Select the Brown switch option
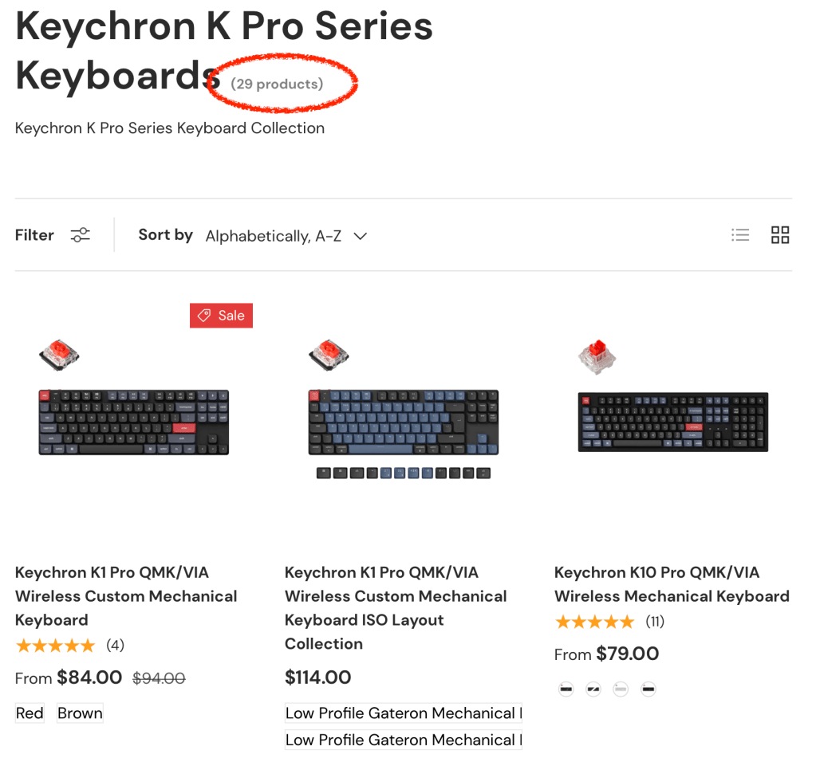 coord(80,713)
